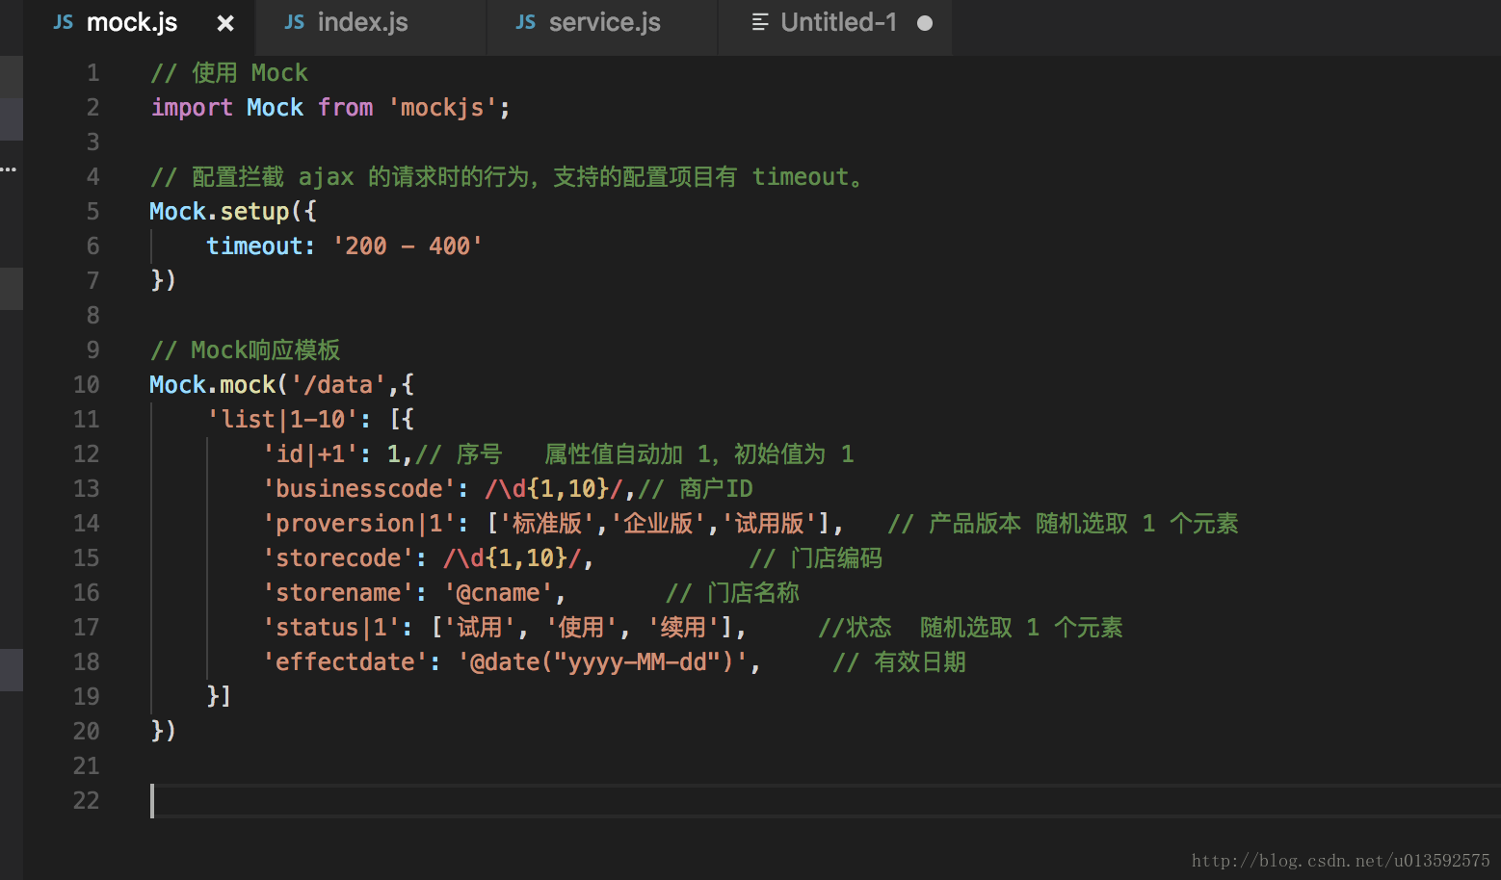
Task: Click the JS icon on index.js tab
Action: pos(295,22)
